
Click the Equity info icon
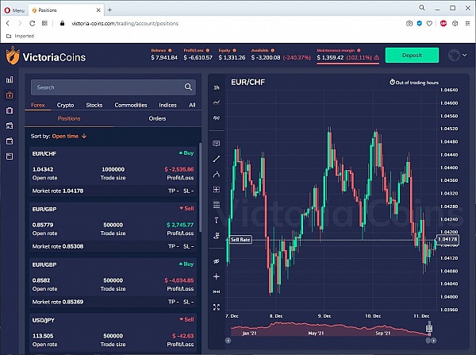coord(234,51)
